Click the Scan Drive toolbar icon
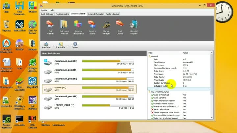The height and width of the screenshot is (133, 237). pos(46,45)
